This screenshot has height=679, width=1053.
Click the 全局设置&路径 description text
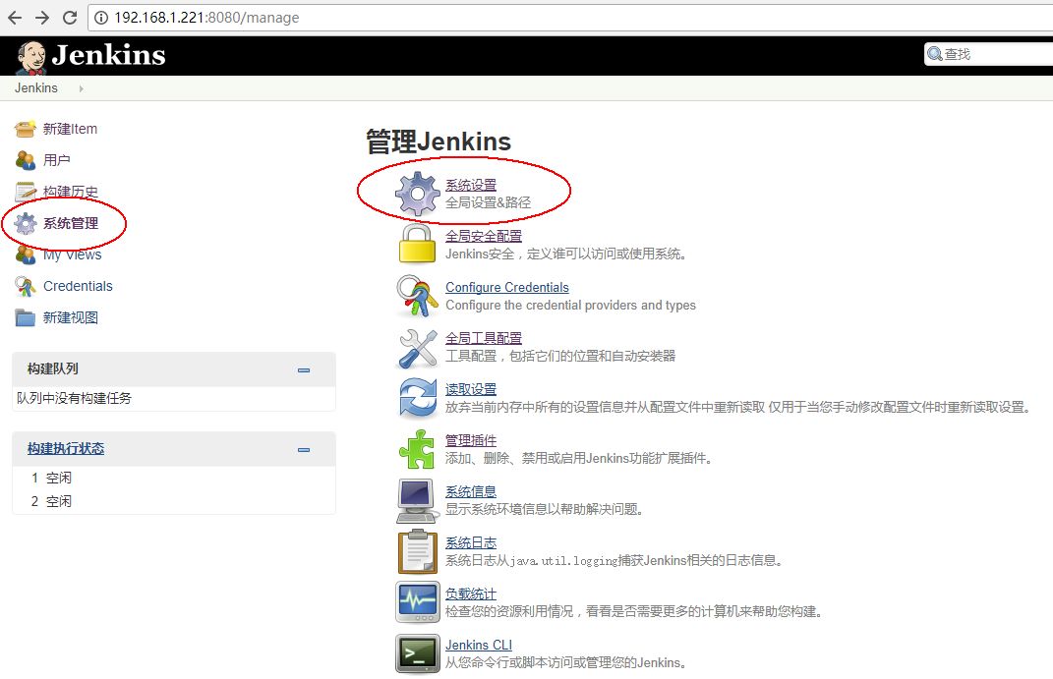489,202
